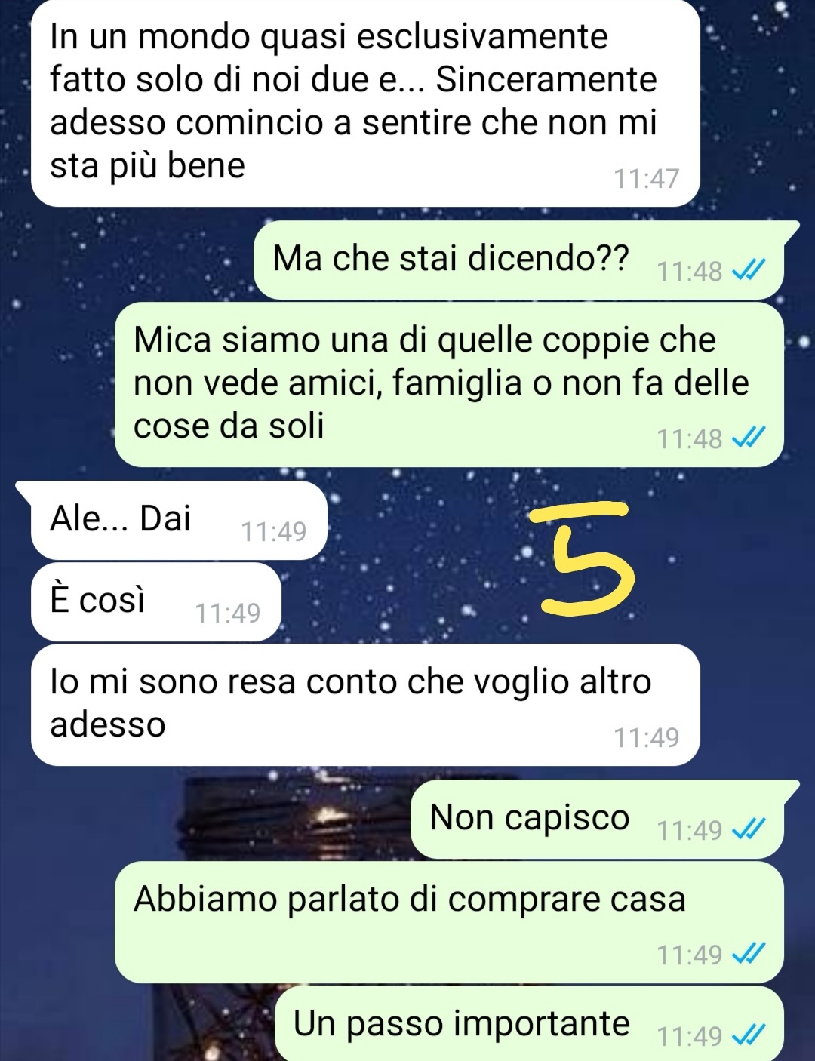
Task: Select the 'Ma che stai dicendo??' bubble
Action: coord(519,260)
